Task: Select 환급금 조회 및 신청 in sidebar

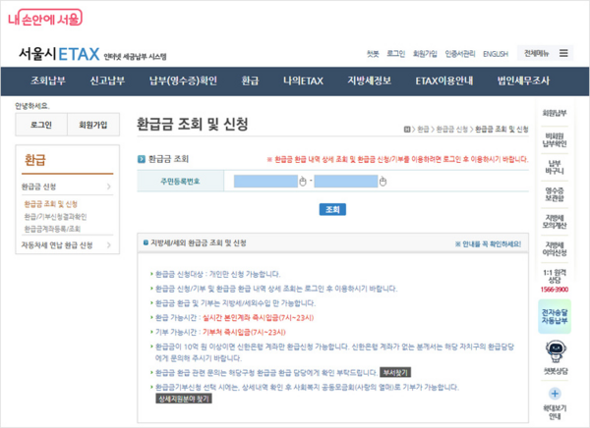Action: click(x=51, y=204)
